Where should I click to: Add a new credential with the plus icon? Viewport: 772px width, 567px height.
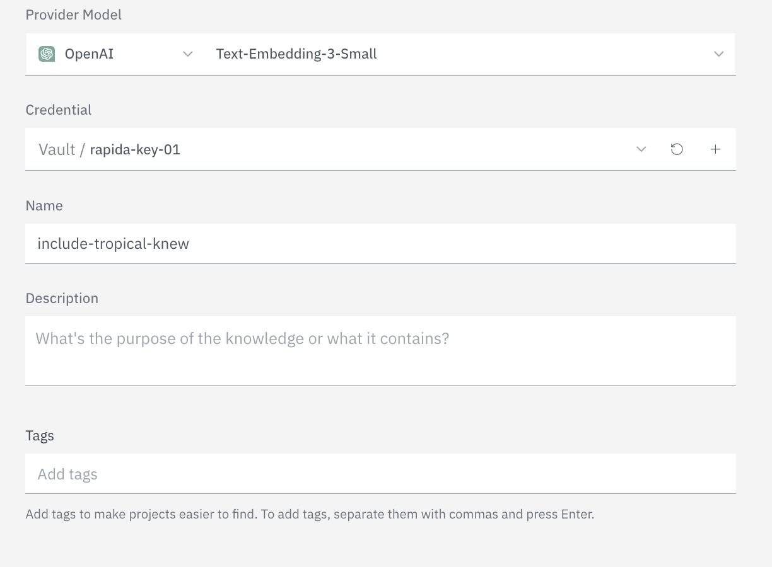point(715,149)
